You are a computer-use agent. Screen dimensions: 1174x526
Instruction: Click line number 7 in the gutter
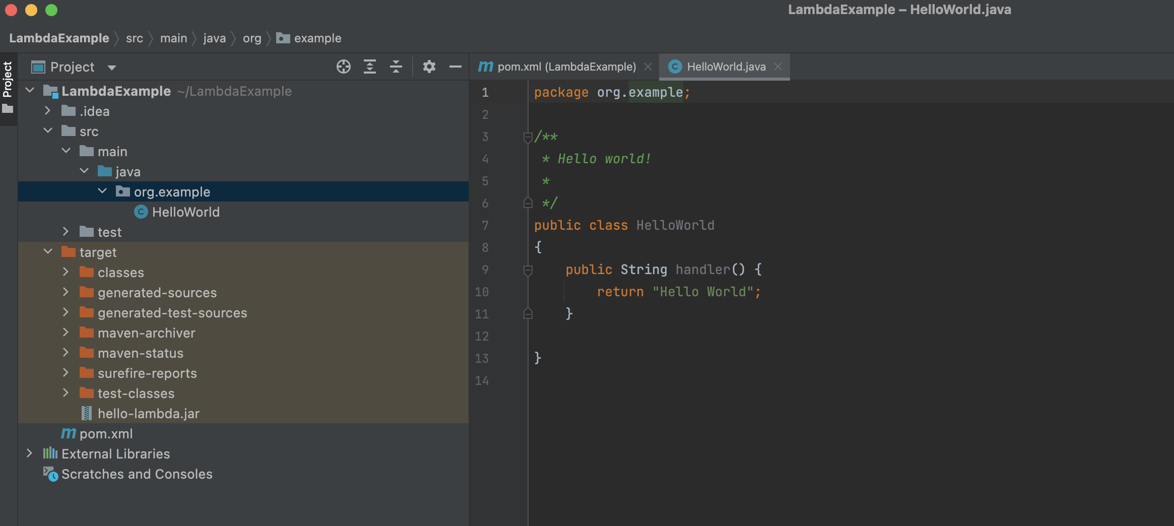[485, 225]
